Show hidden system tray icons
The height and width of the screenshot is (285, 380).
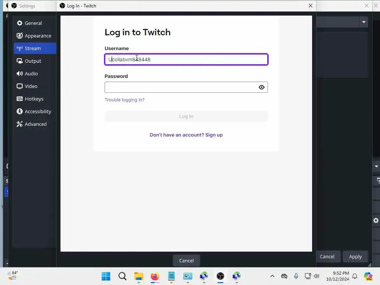pyautogui.click(x=272, y=276)
